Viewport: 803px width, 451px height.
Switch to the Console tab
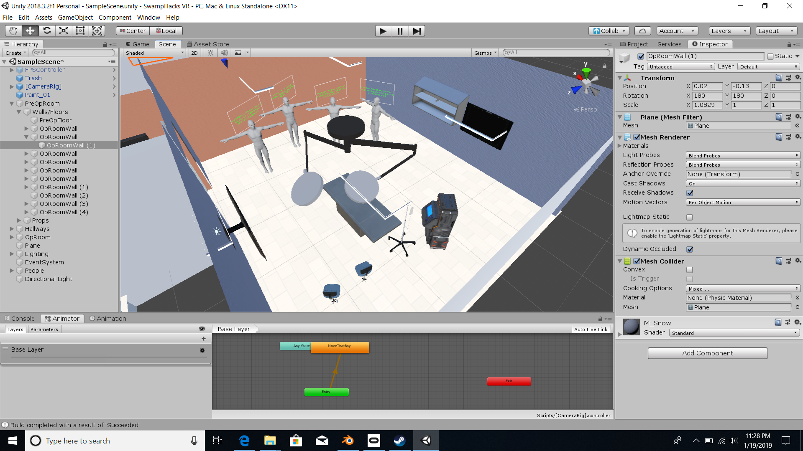20,319
